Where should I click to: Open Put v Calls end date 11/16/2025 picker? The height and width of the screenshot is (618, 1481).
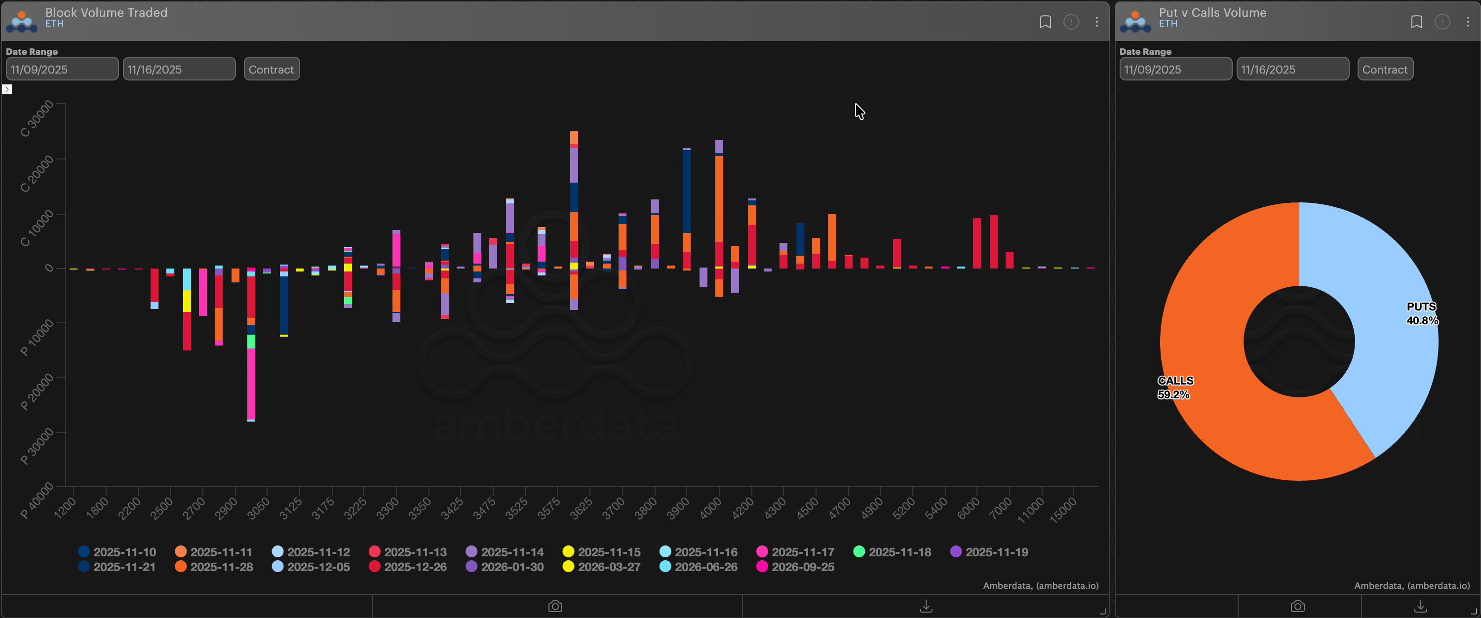coord(1292,69)
